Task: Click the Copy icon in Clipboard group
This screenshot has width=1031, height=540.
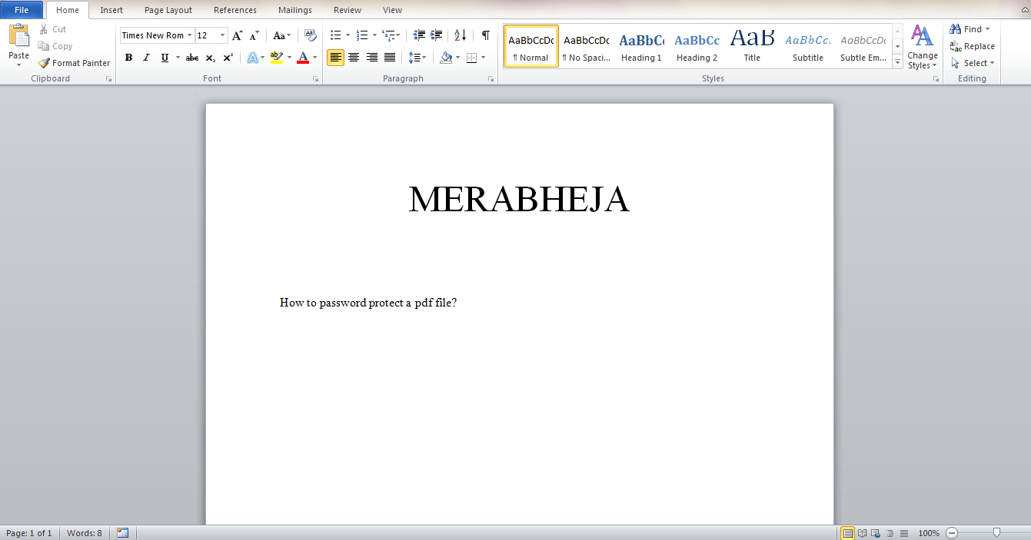Action: click(x=44, y=46)
